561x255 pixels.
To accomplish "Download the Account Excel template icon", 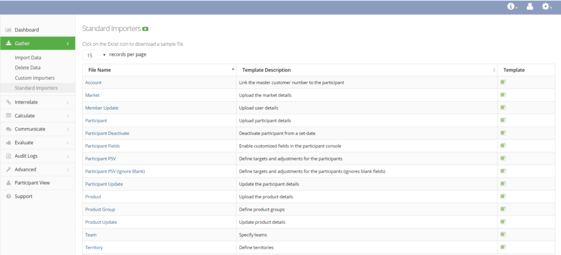I will point(503,82).
